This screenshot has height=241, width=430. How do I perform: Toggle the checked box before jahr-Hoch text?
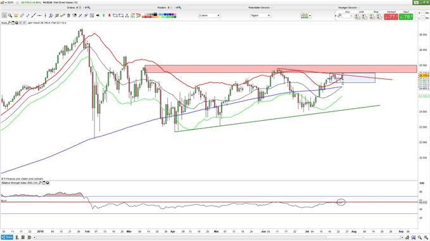pos(24,23)
